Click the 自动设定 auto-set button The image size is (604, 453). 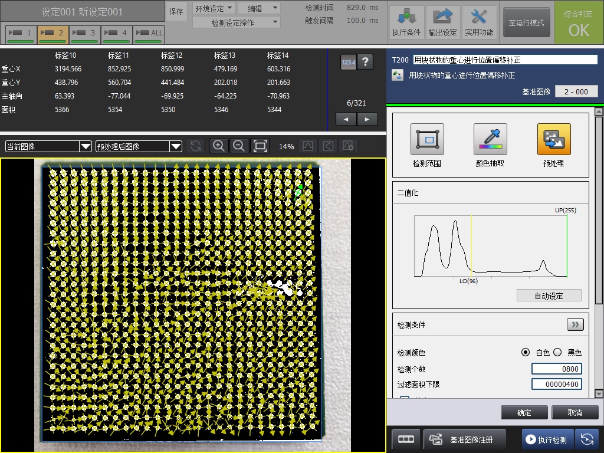coord(549,296)
